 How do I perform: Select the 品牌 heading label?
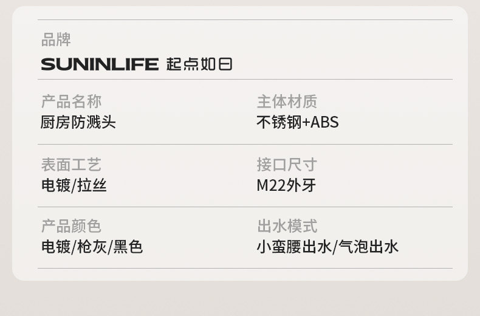pos(56,40)
